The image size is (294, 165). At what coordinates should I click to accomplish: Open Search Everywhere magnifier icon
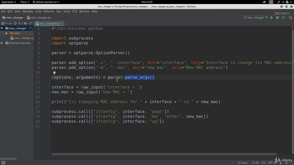click(290, 17)
